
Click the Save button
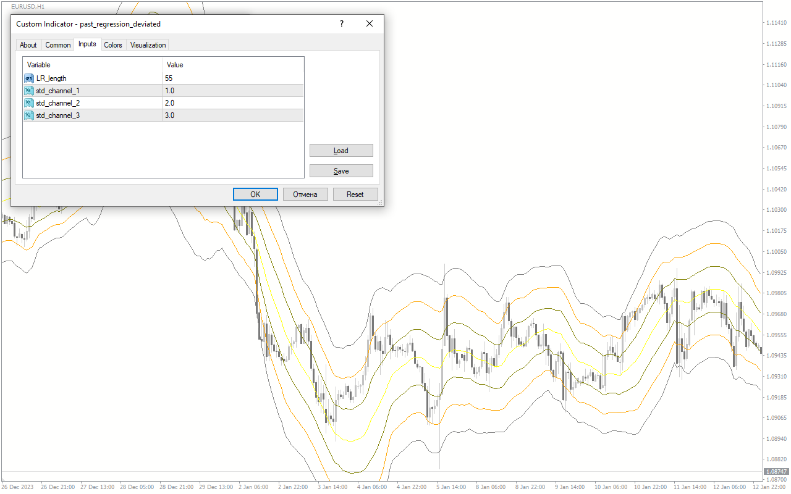click(x=341, y=171)
